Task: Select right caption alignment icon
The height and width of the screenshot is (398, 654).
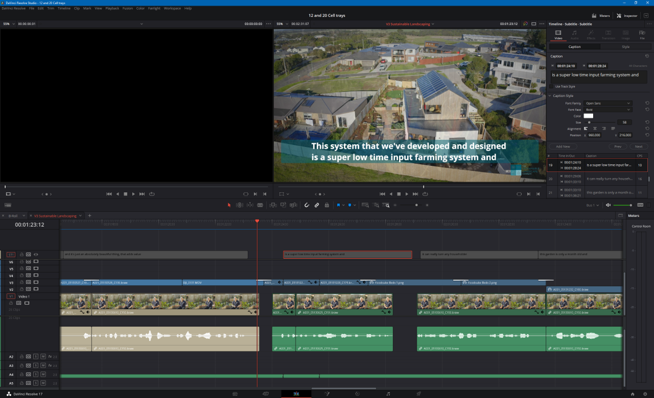Action: tap(604, 129)
